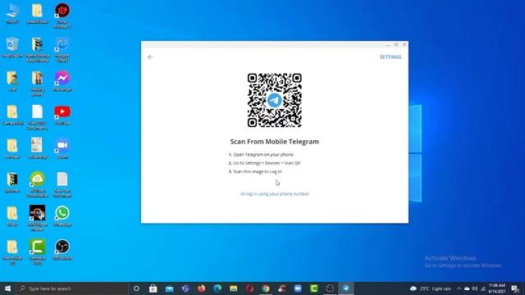This screenshot has width=525, height=295.
Task: Open the Mail app on the taskbar
Action: [x=170, y=288]
